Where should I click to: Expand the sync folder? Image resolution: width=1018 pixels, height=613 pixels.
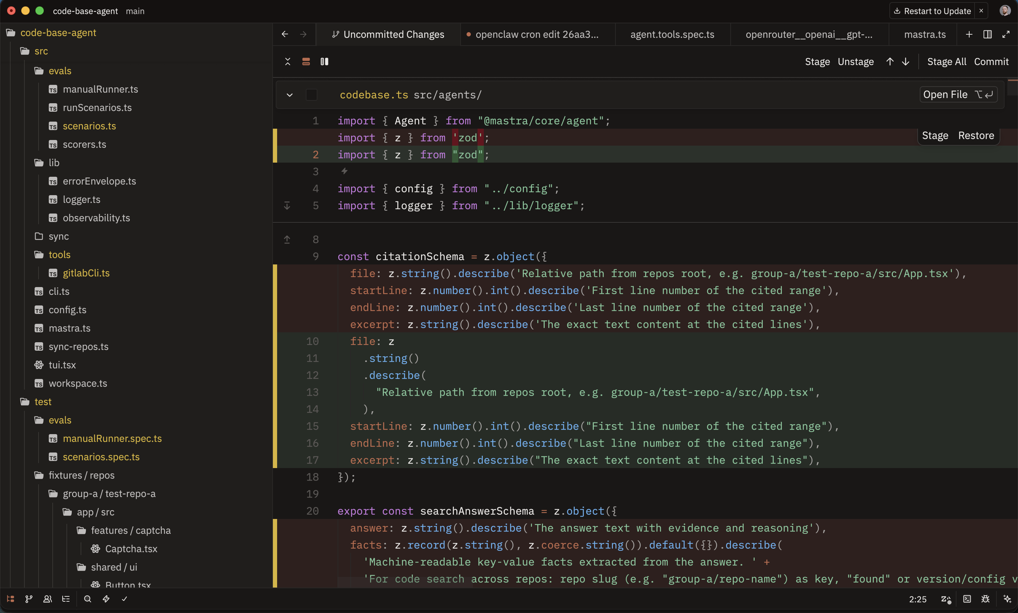(52, 236)
